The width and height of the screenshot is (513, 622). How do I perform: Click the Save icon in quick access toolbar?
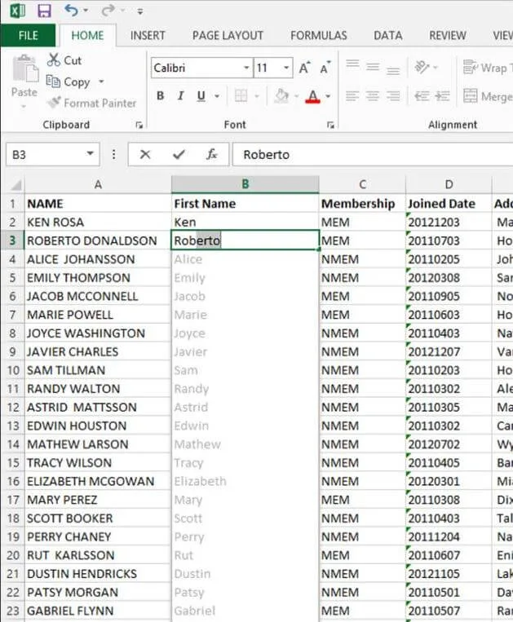(44, 11)
